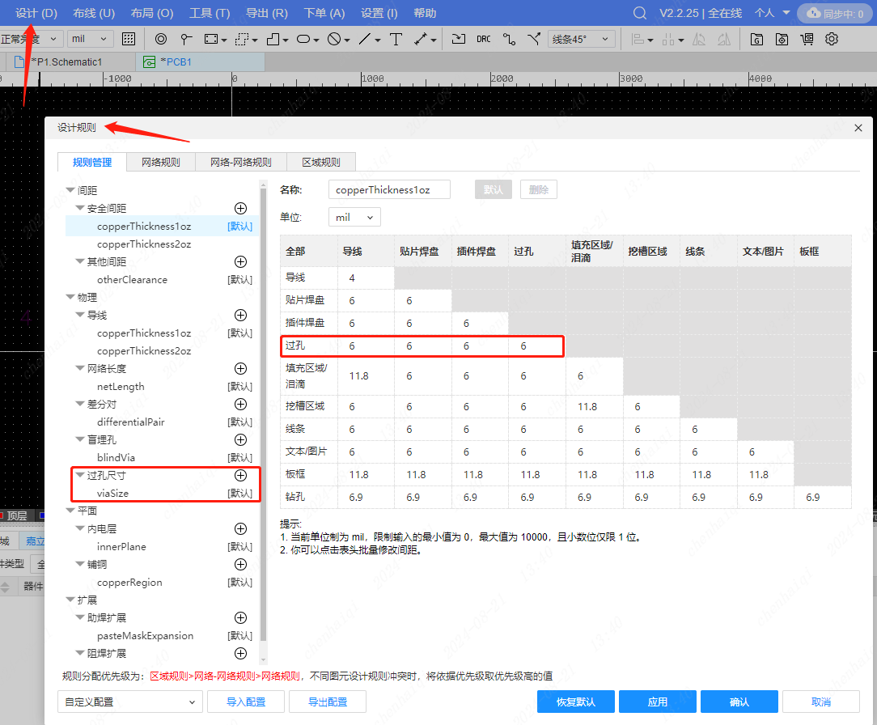Open the 单位 mil unit dropdown
The height and width of the screenshot is (725, 877).
coord(354,218)
